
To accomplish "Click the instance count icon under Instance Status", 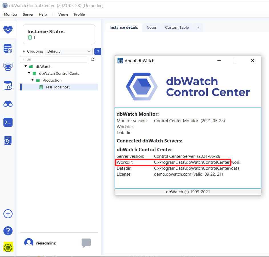I will (30, 38).
